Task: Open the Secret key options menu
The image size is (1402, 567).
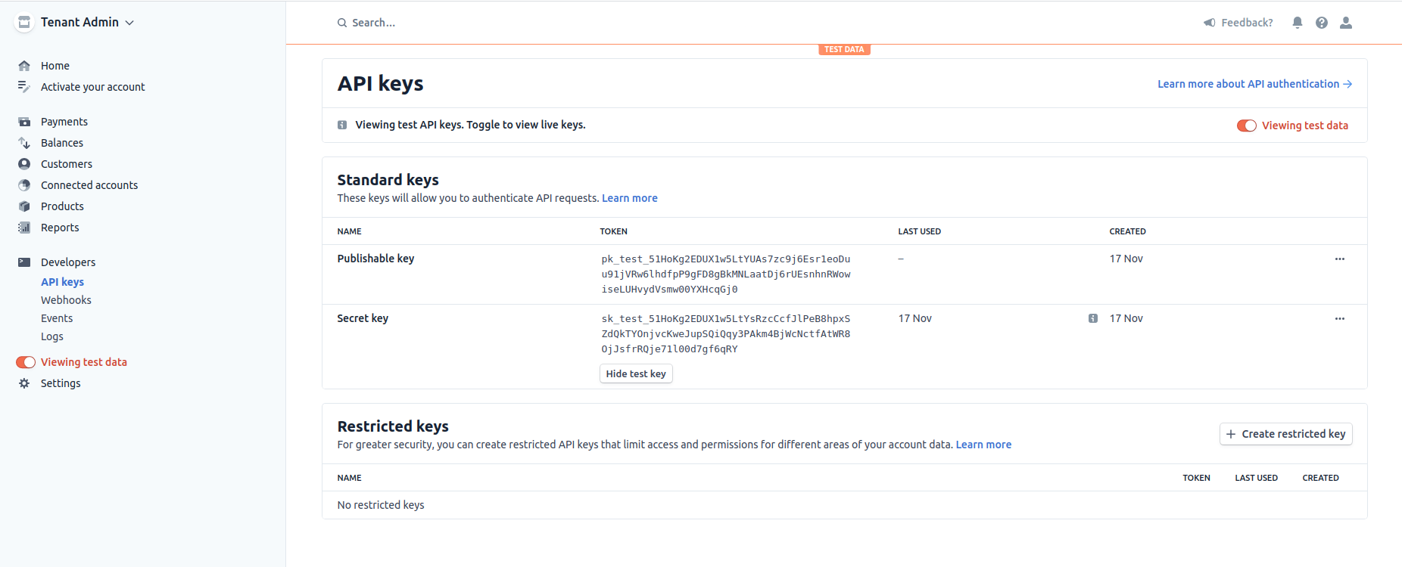Action: pos(1340,318)
